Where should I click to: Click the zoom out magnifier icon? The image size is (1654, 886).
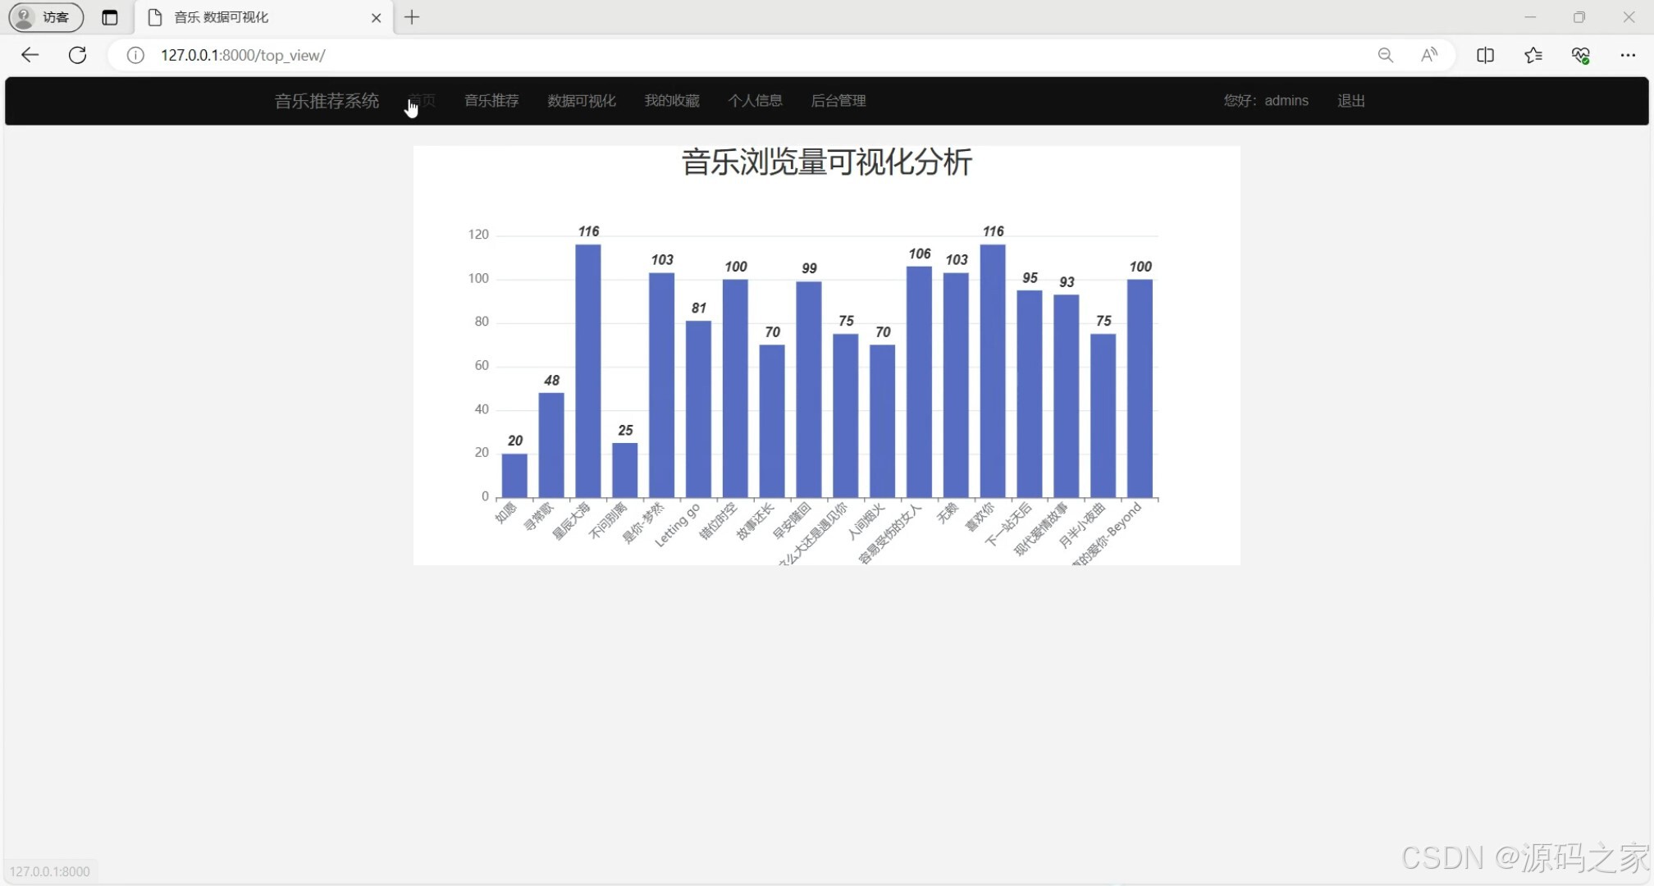pos(1387,55)
